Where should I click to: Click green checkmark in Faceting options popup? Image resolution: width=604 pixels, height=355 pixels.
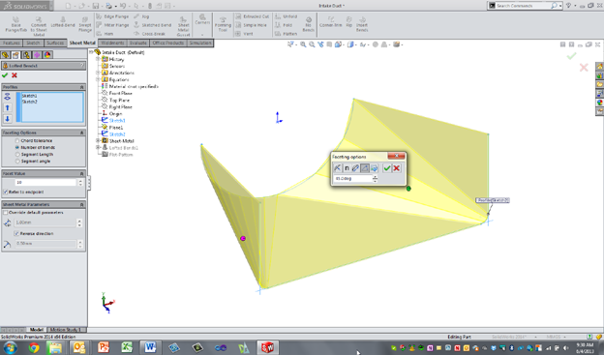coord(387,168)
